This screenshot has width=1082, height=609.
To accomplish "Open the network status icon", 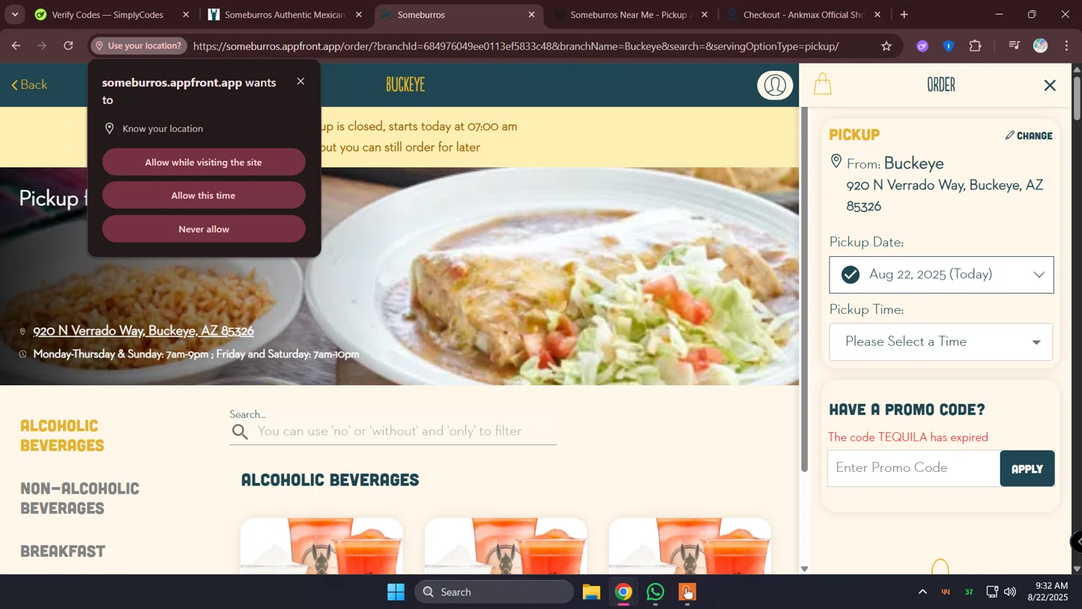I will coord(993,592).
